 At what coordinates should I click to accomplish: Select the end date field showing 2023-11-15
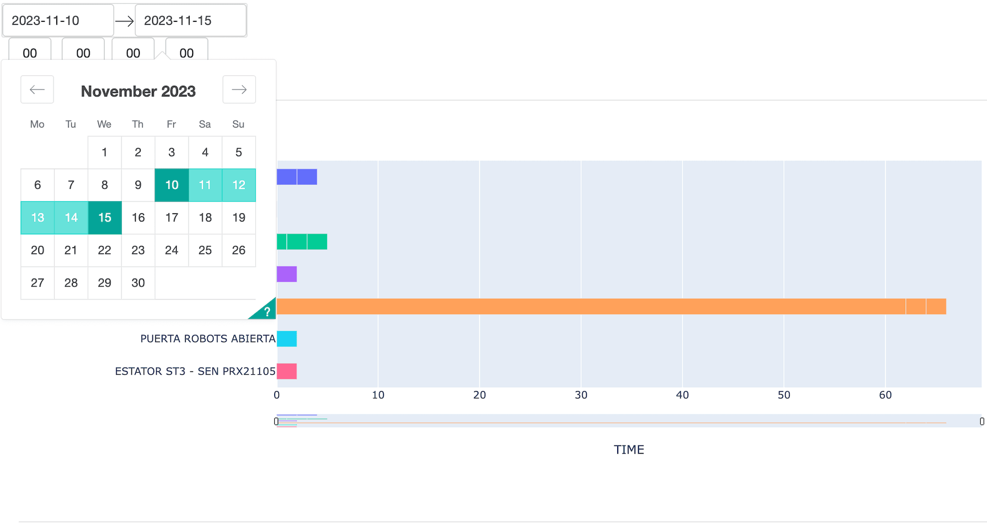click(190, 20)
